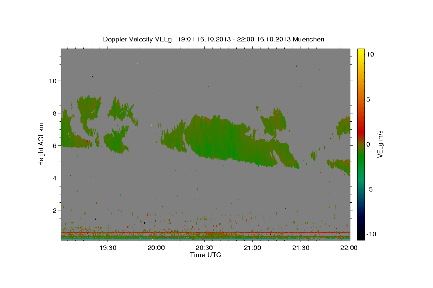
Task: Click the height tick label 2
Action: coord(55,210)
